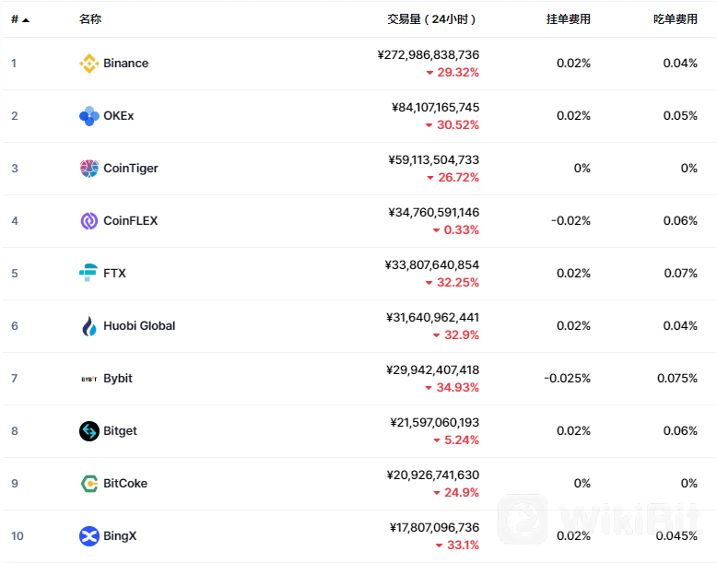
Task: Click the CoinFLEX purple logo
Action: point(89,221)
